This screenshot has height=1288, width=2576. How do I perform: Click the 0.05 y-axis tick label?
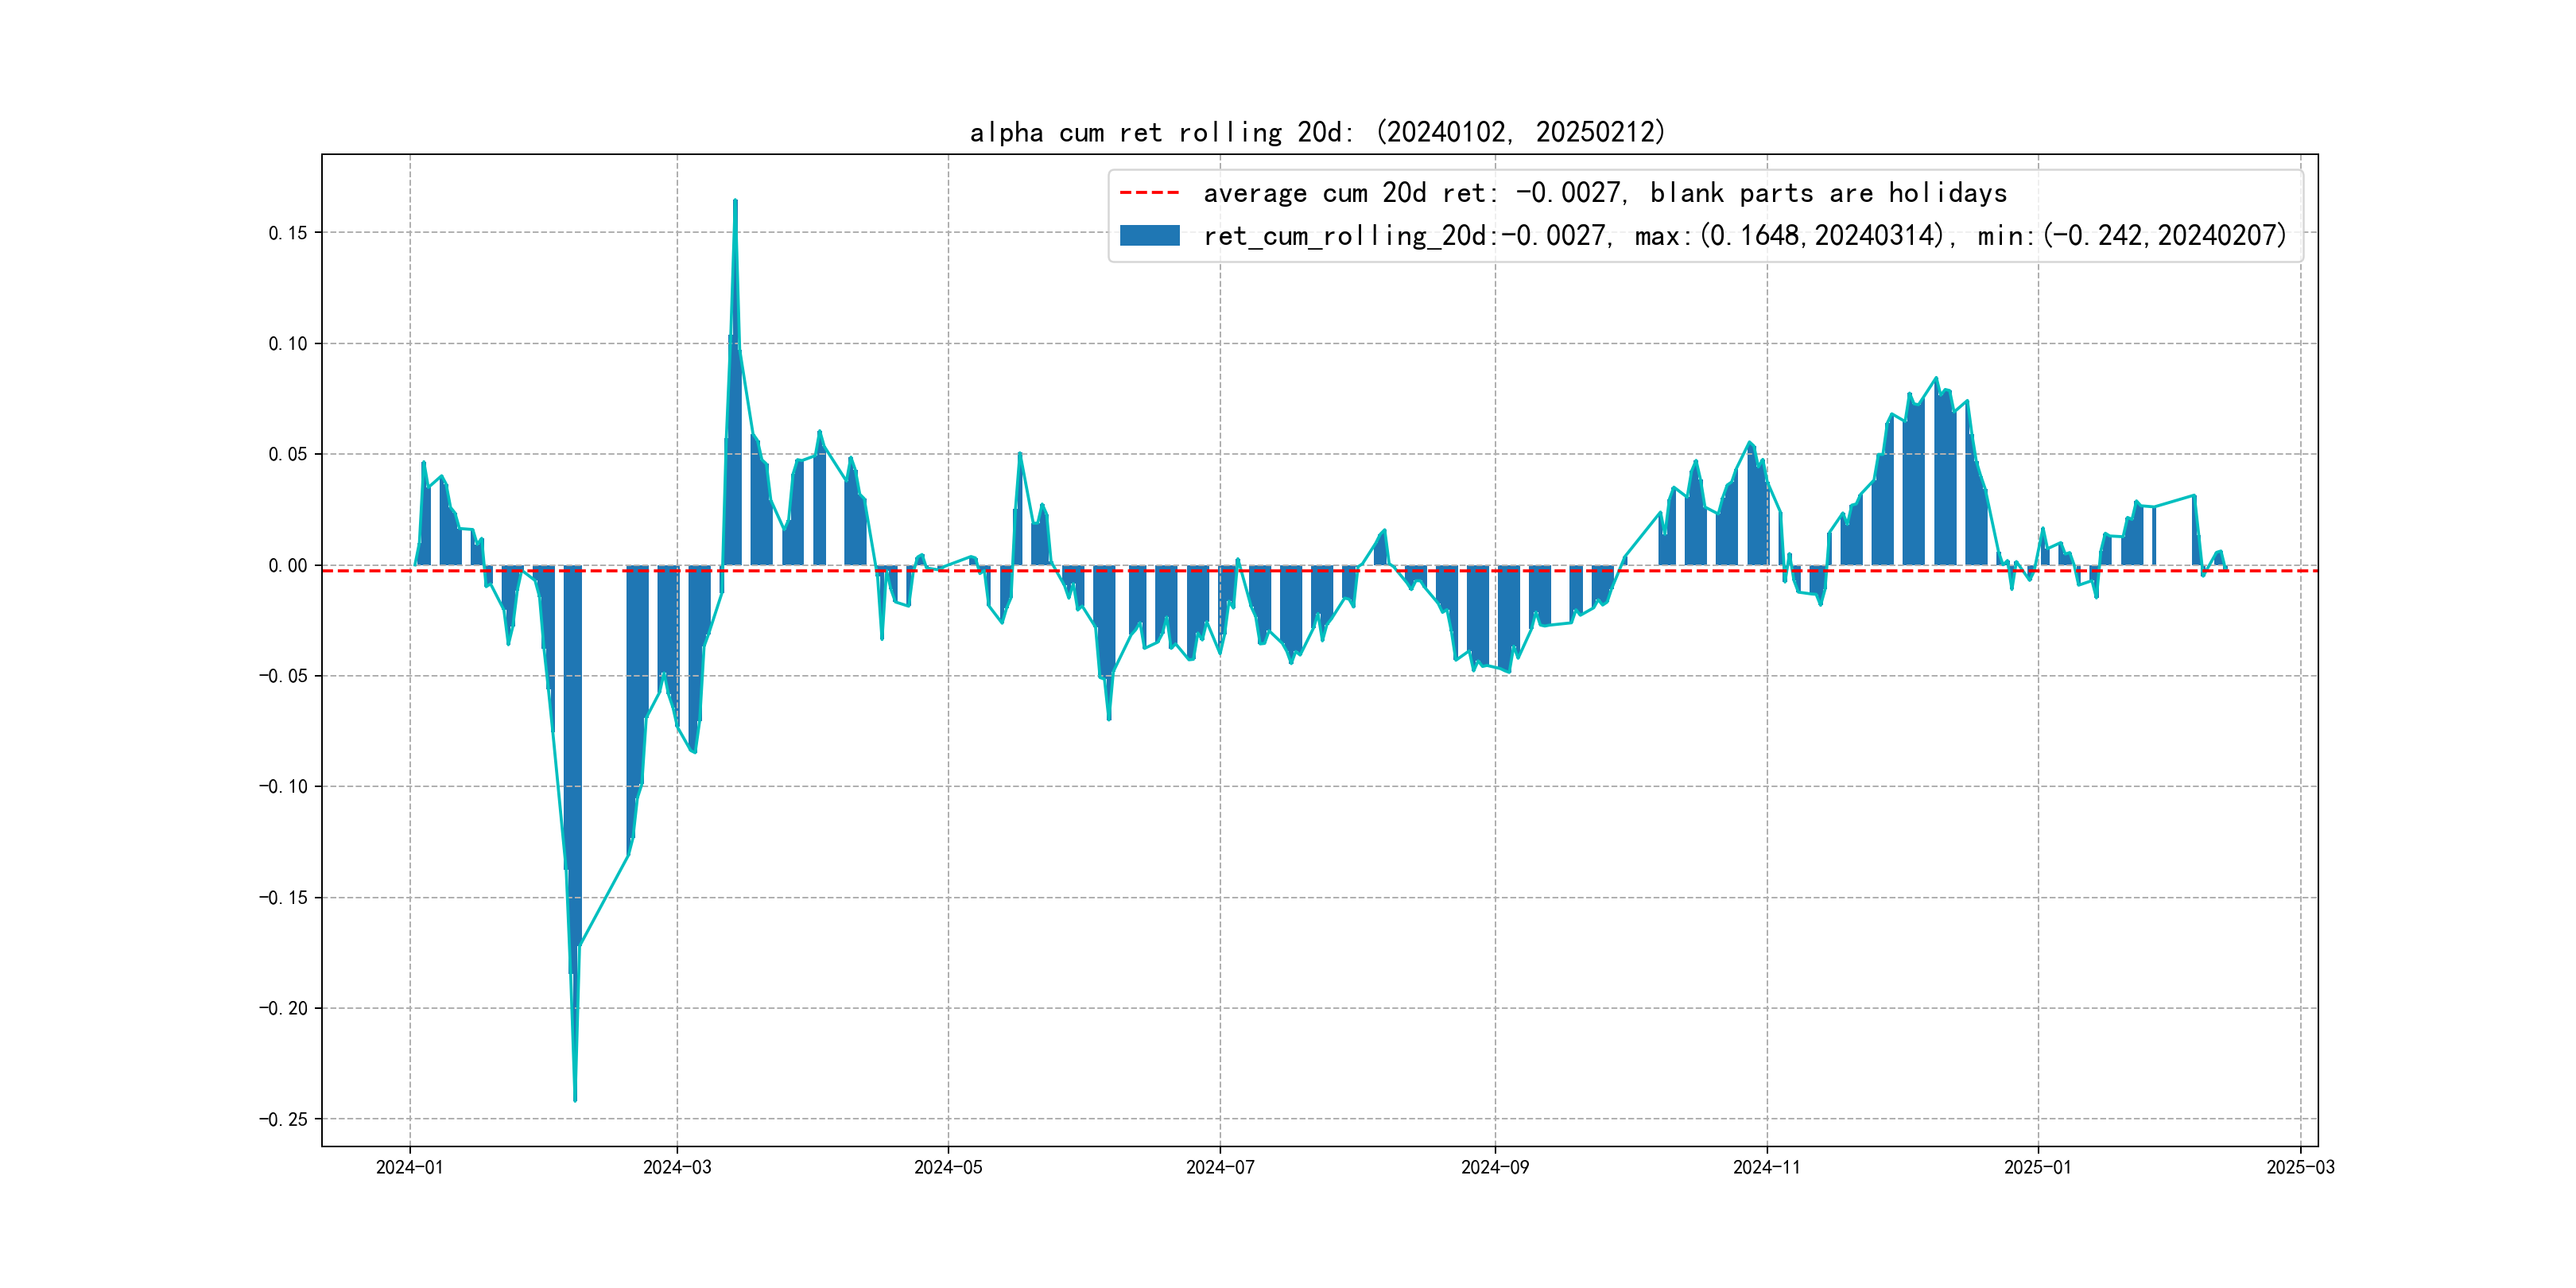pyautogui.click(x=287, y=454)
